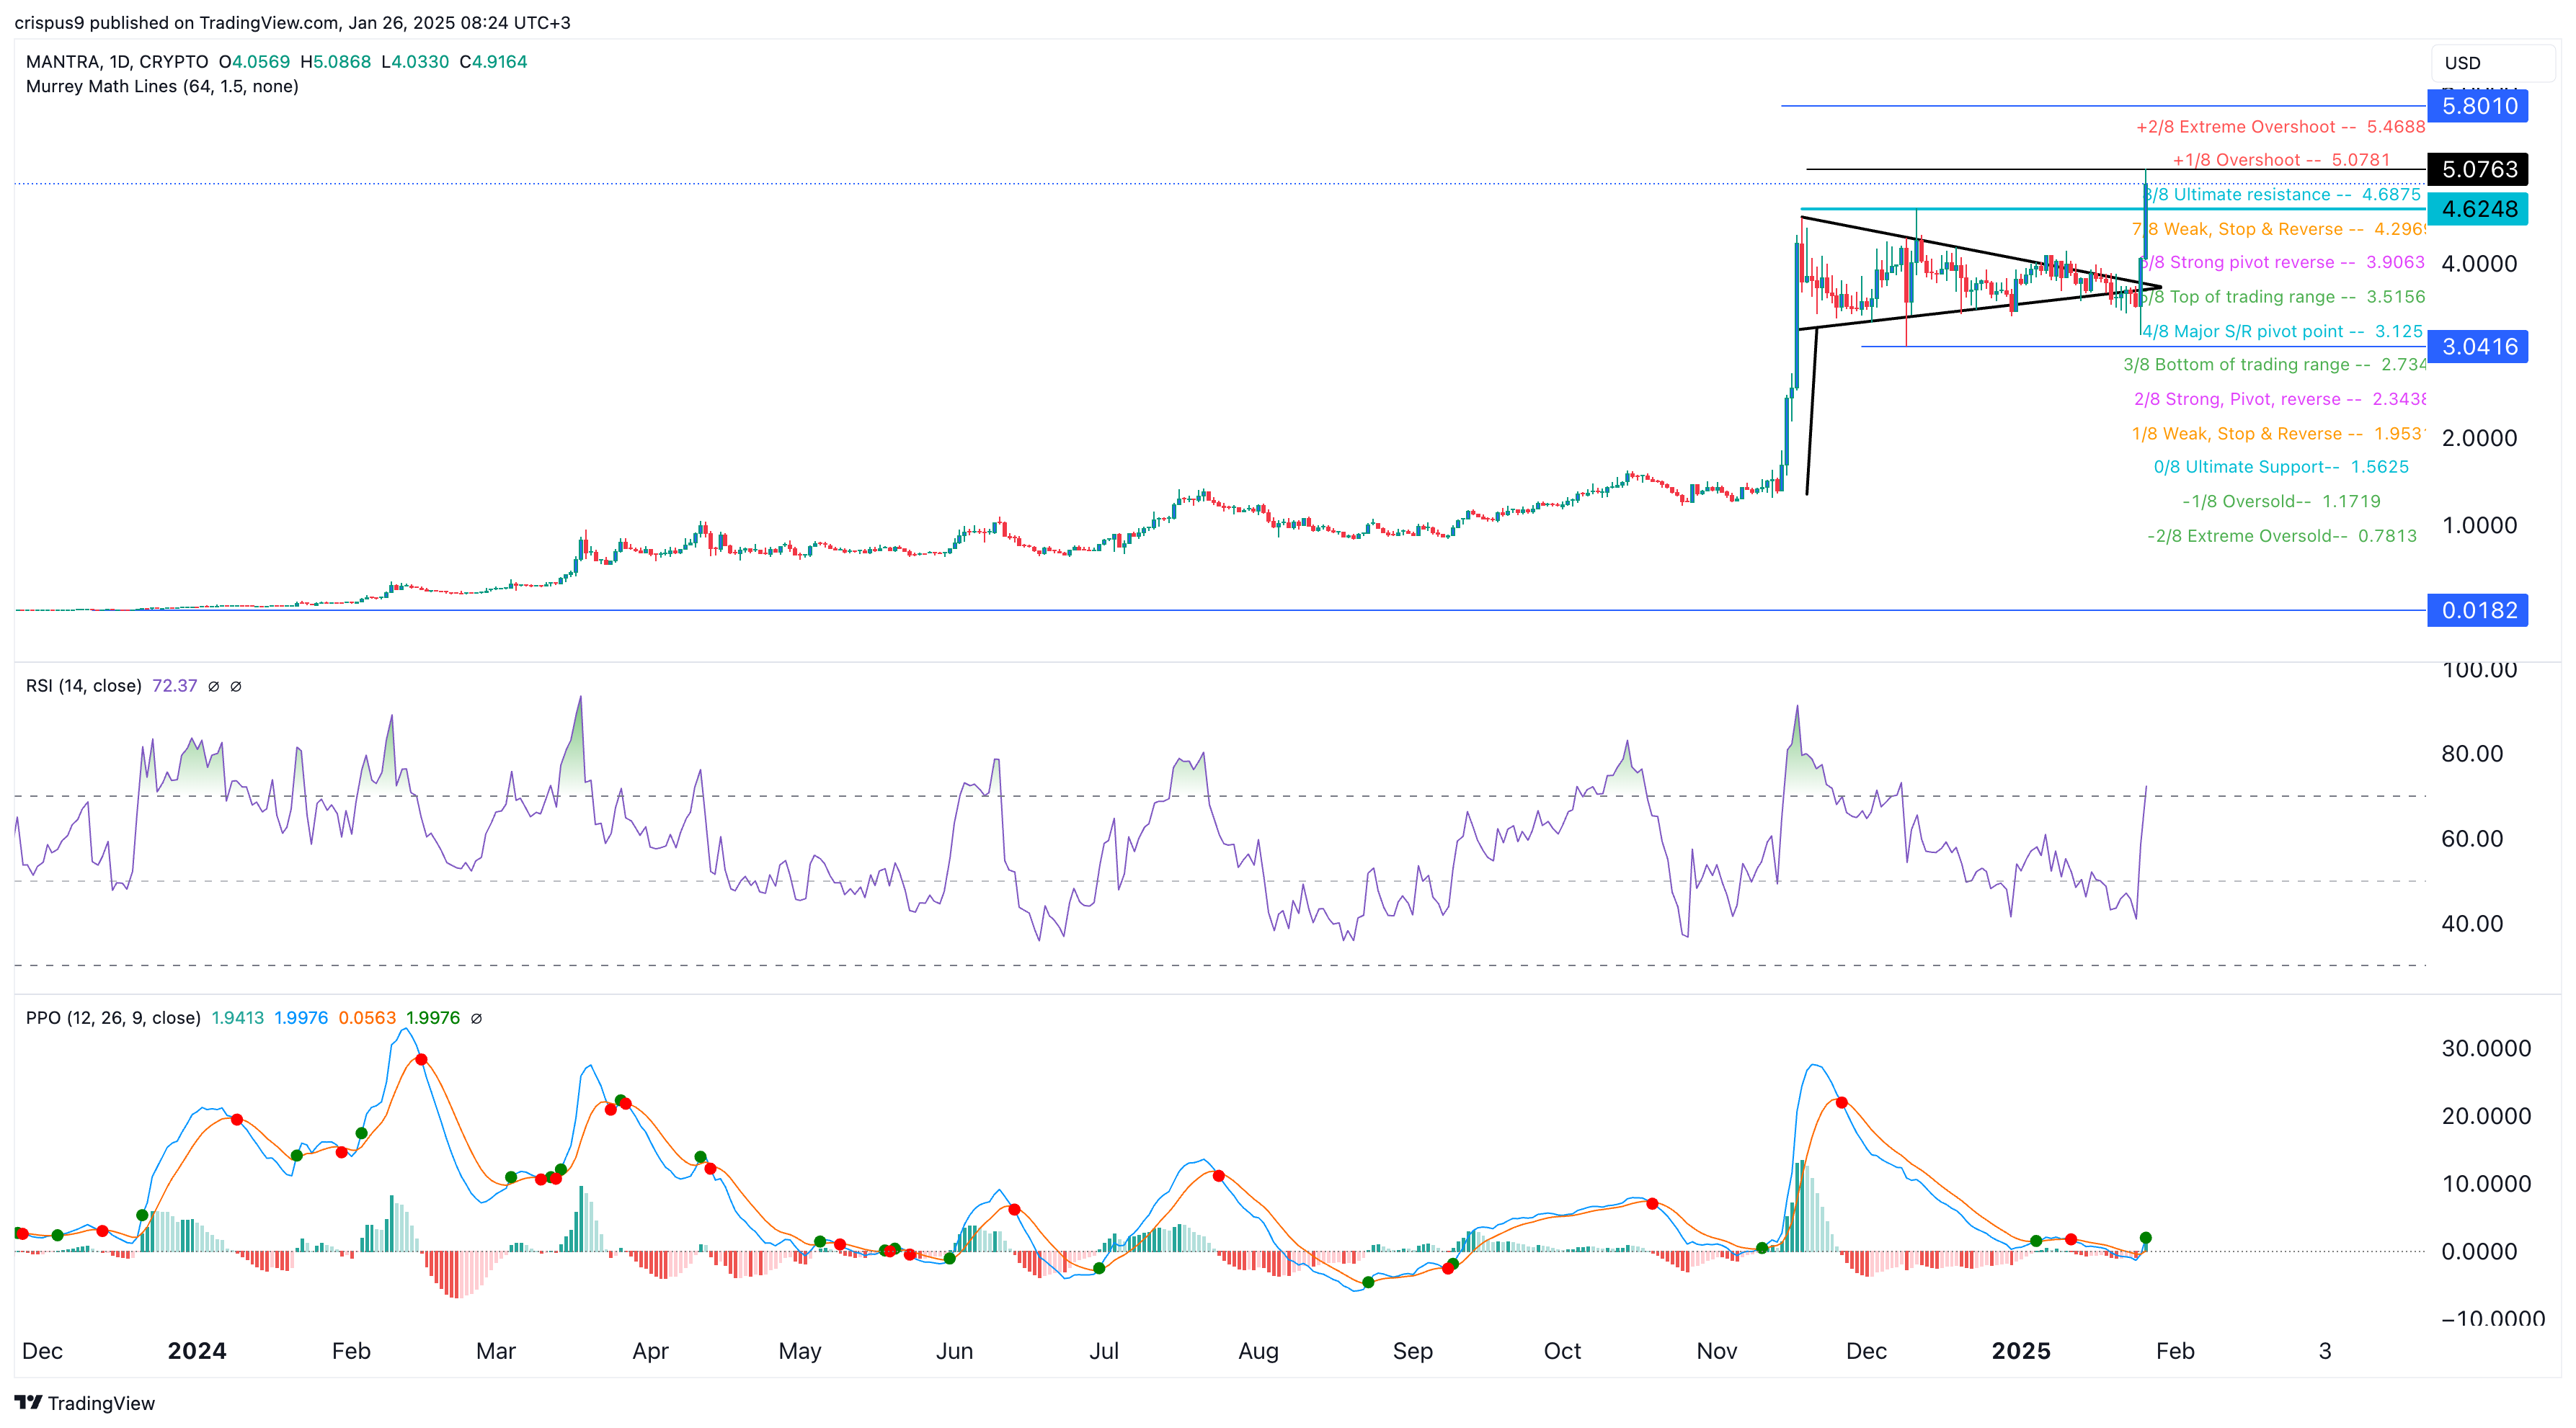Image resolution: width=2576 pixels, height=1428 pixels.
Task: Click the crispus9 published on TradingView.com header
Action: (292, 22)
